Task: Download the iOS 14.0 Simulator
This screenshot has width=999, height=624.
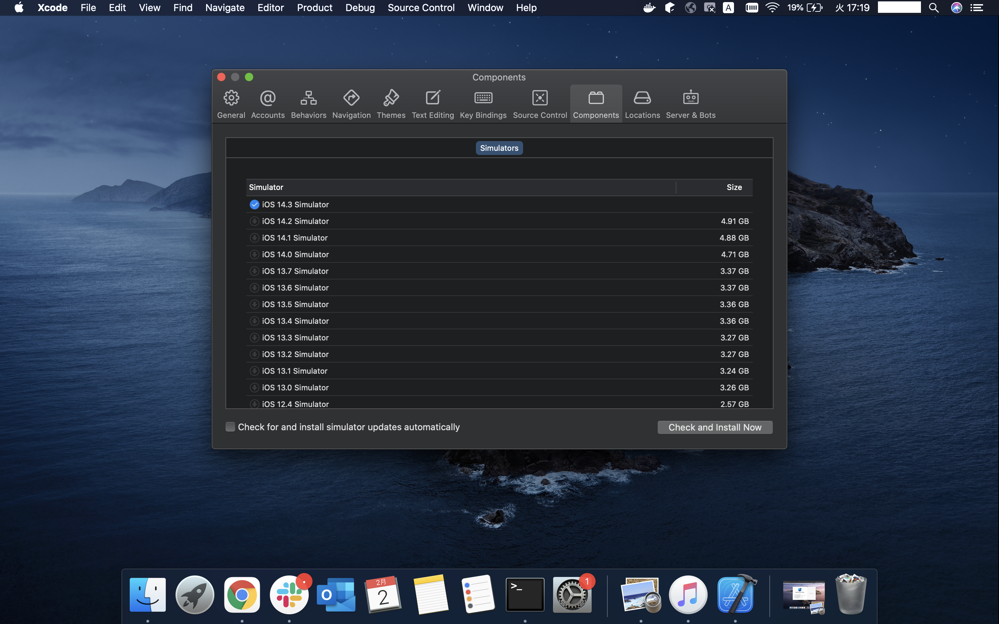Action: tap(254, 255)
